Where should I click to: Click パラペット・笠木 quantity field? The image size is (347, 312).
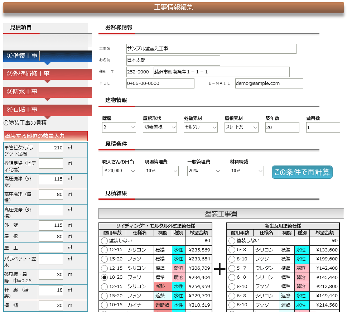tap(51, 259)
